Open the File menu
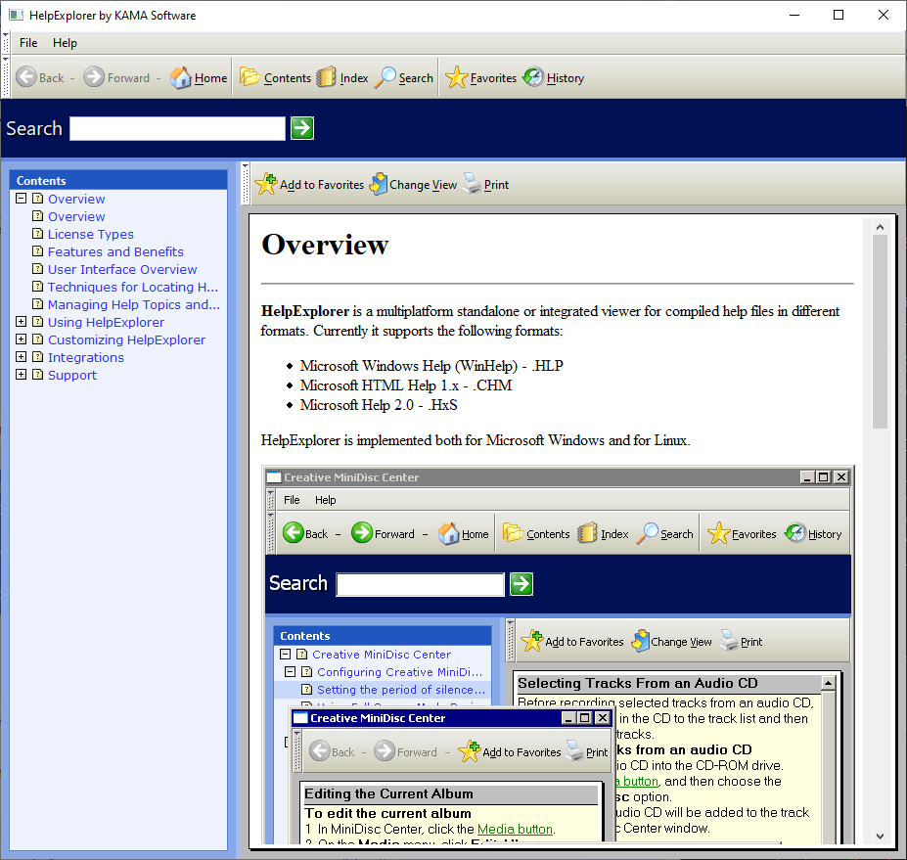Screen dimensions: 907x860 pyautogui.click(x=28, y=43)
